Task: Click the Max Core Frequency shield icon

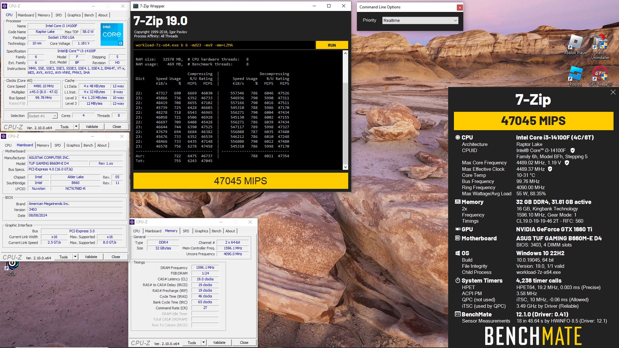Action: (567, 163)
